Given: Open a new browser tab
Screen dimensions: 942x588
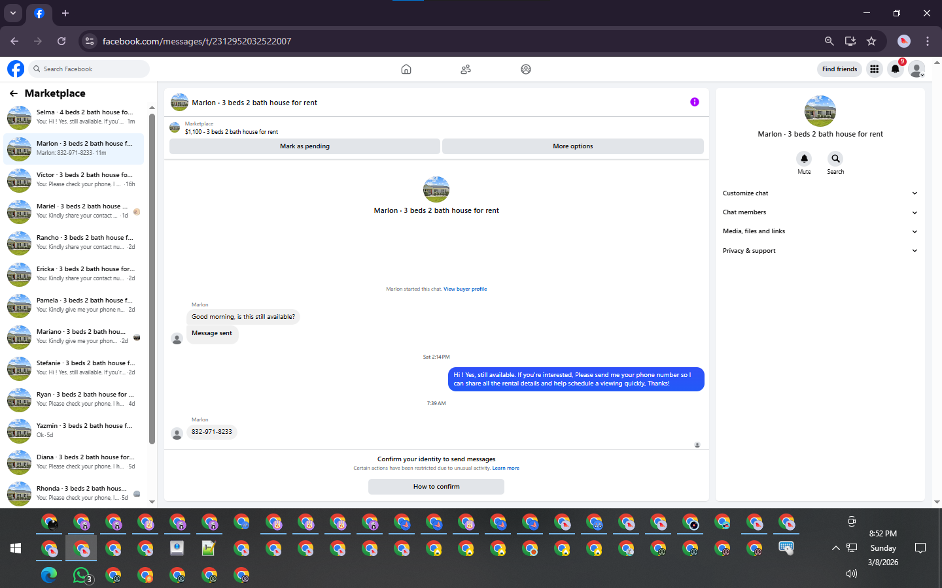Looking at the screenshot, I should tap(65, 13).
